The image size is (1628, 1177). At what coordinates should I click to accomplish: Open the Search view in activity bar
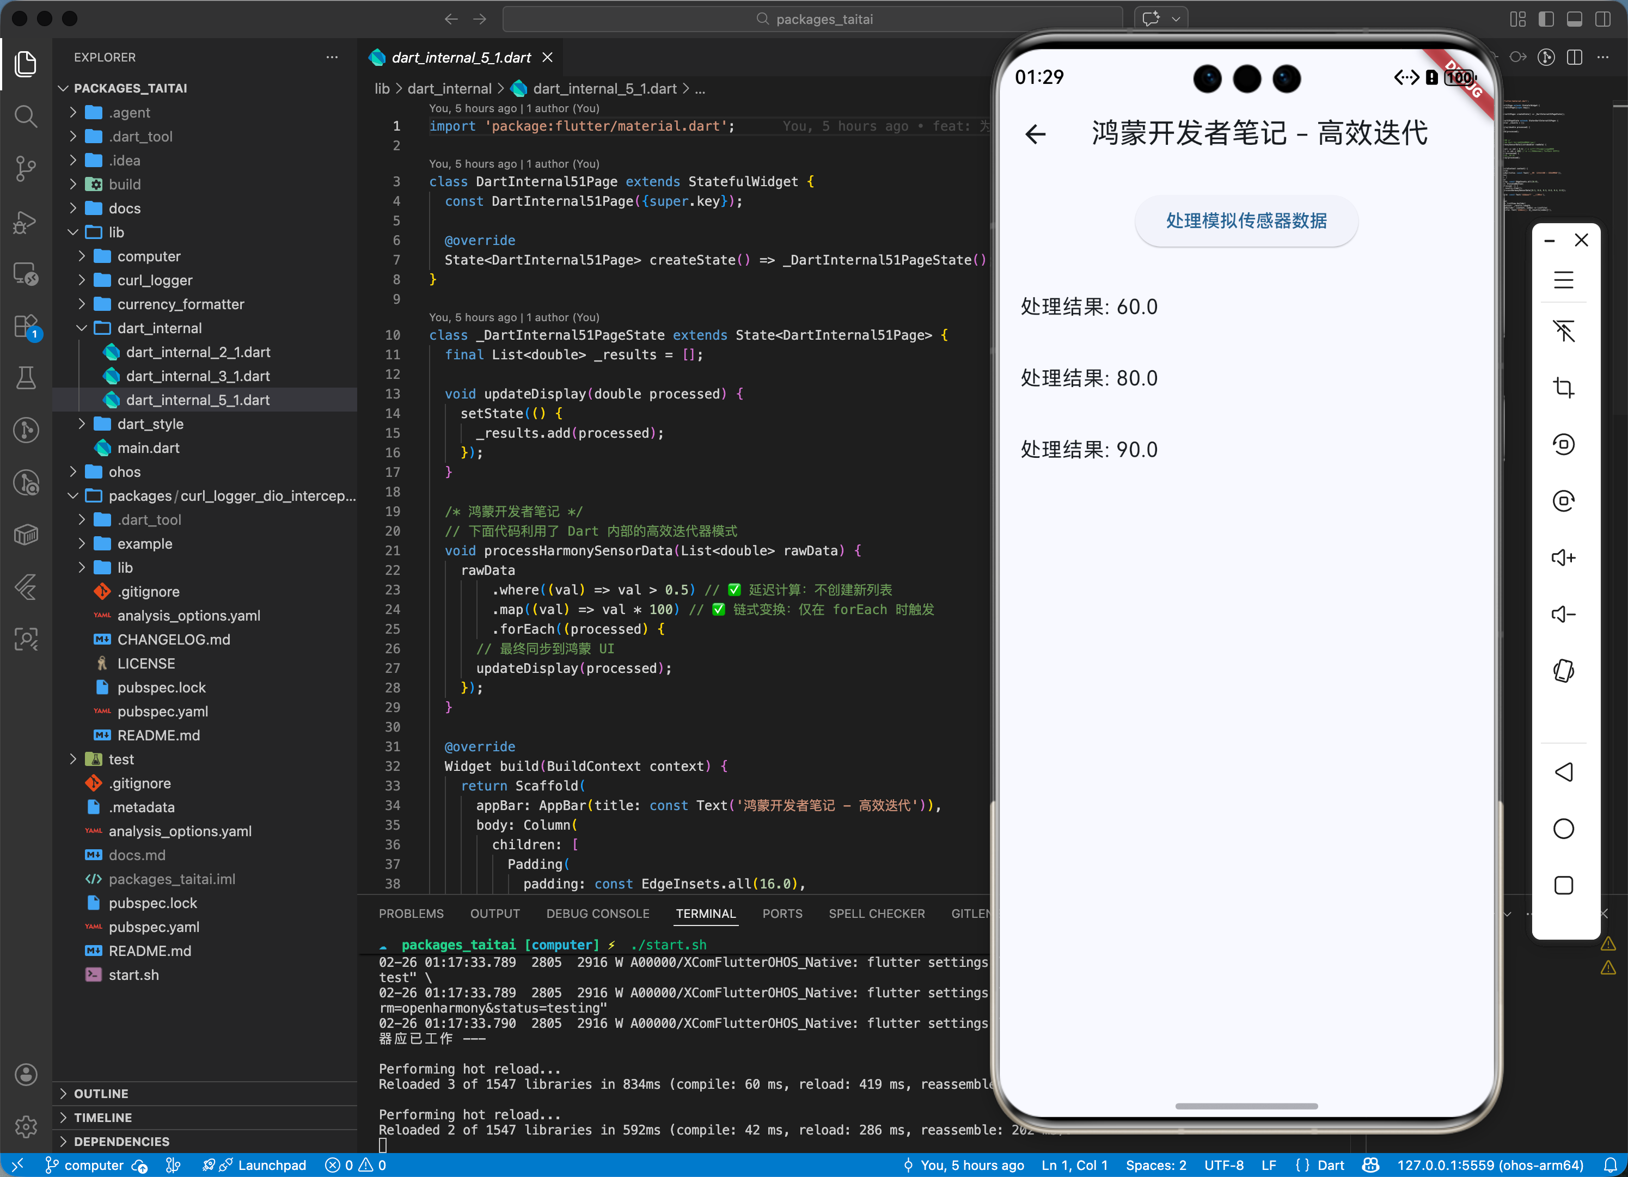(26, 115)
